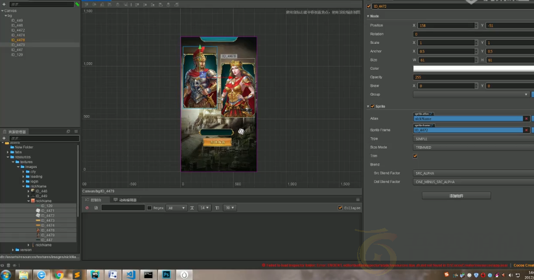The height and width of the screenshot is (280, 534).
Task: Toggle the Regex checkbox in console
Action: [150, 208]
